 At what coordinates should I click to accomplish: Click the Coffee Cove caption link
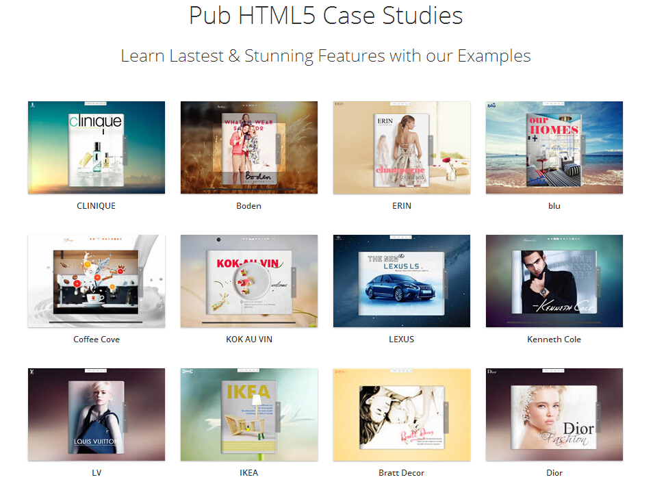tap(97, 340)
